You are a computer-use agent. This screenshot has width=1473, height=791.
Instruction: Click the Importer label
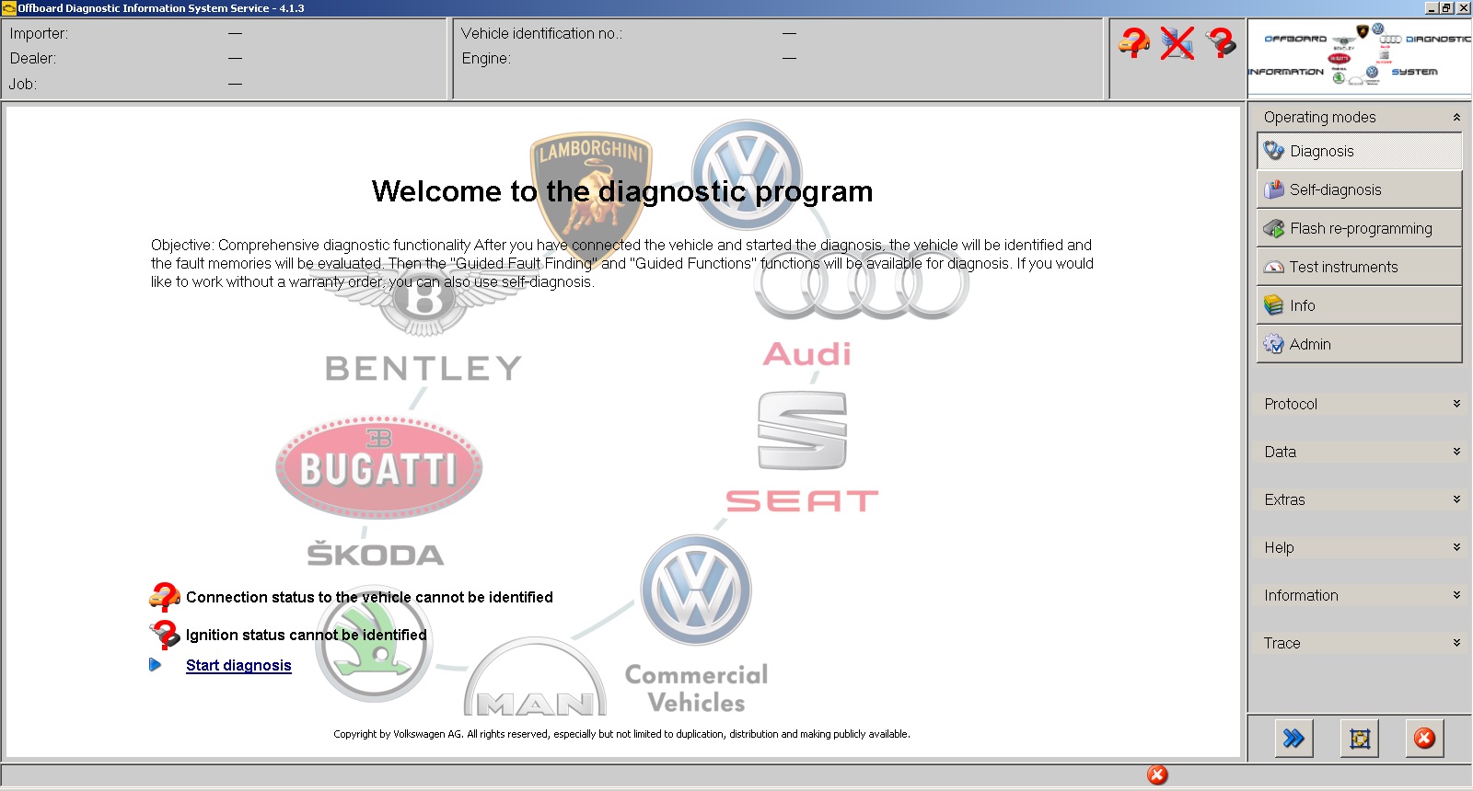pyautogui.click(x=39, y=33)
